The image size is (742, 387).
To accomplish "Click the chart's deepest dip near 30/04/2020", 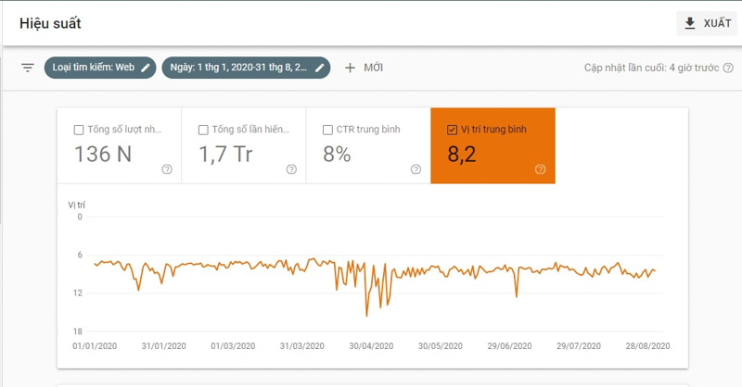I will point(366,315).
